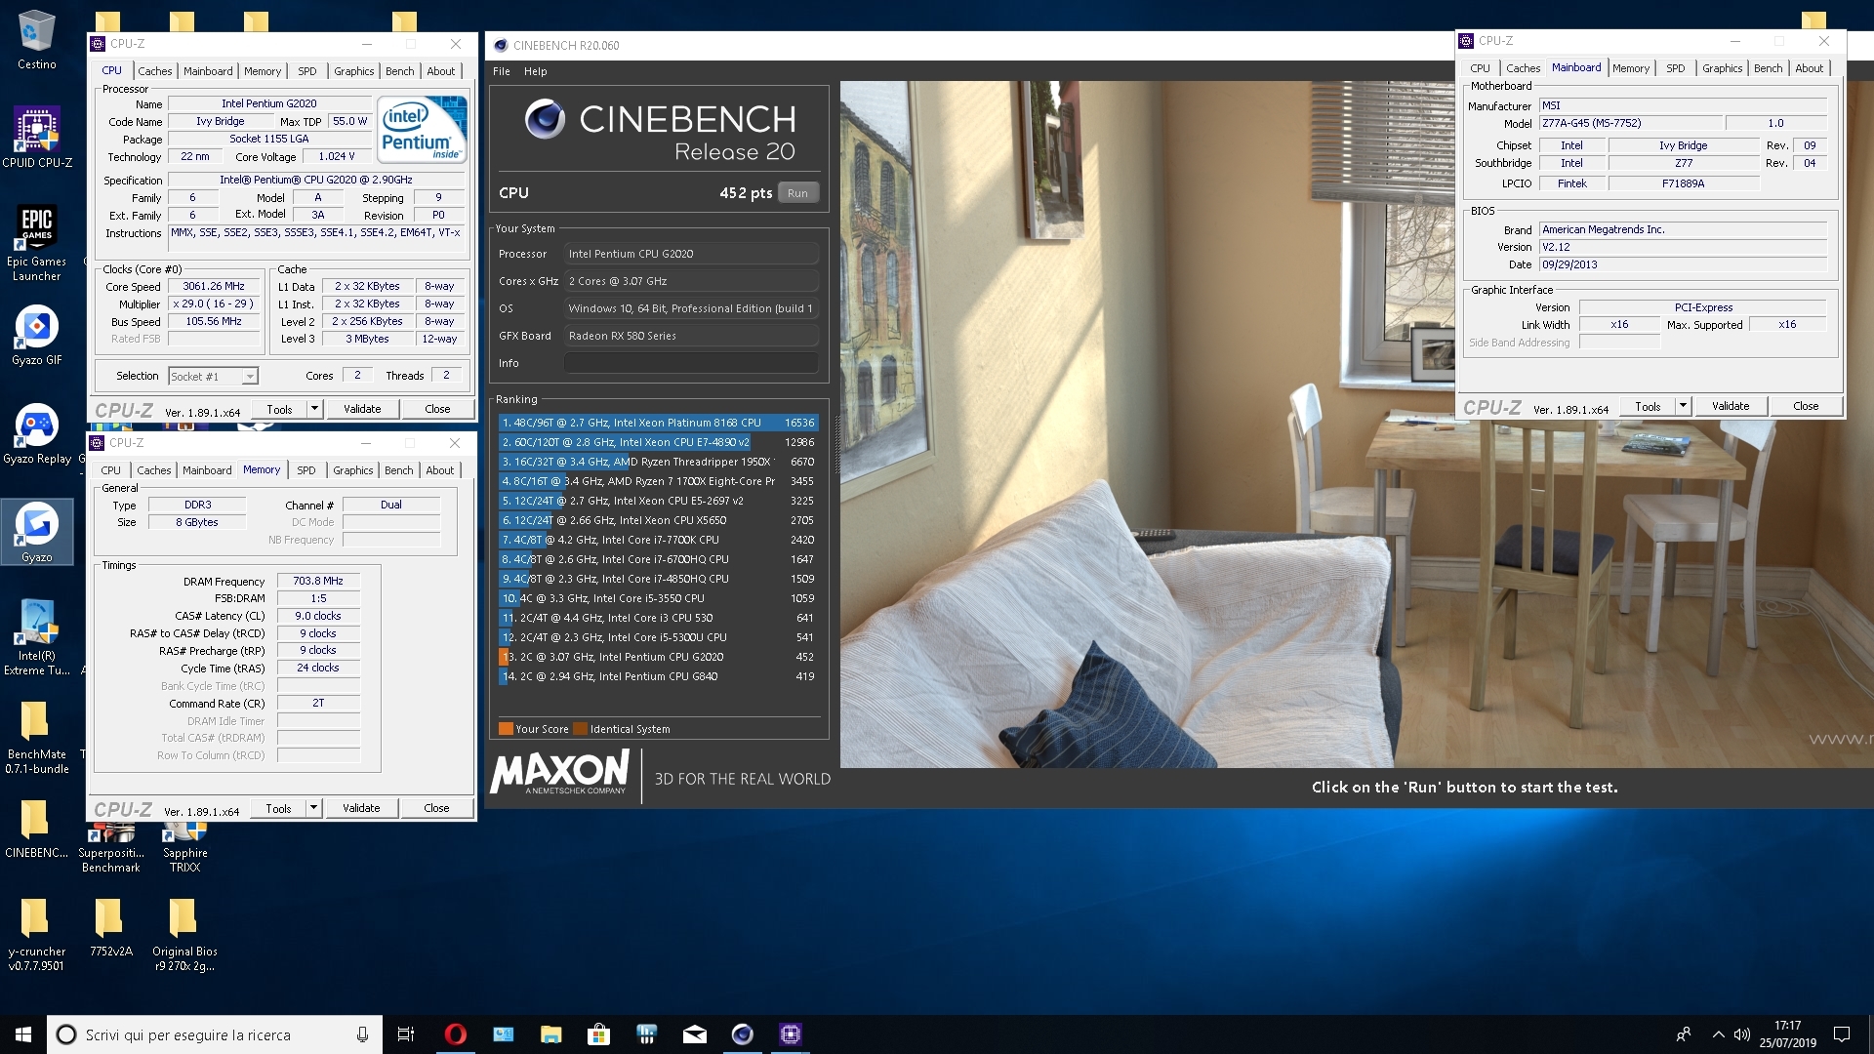Open the Cestino recycle bin icon

coord(36,39)
